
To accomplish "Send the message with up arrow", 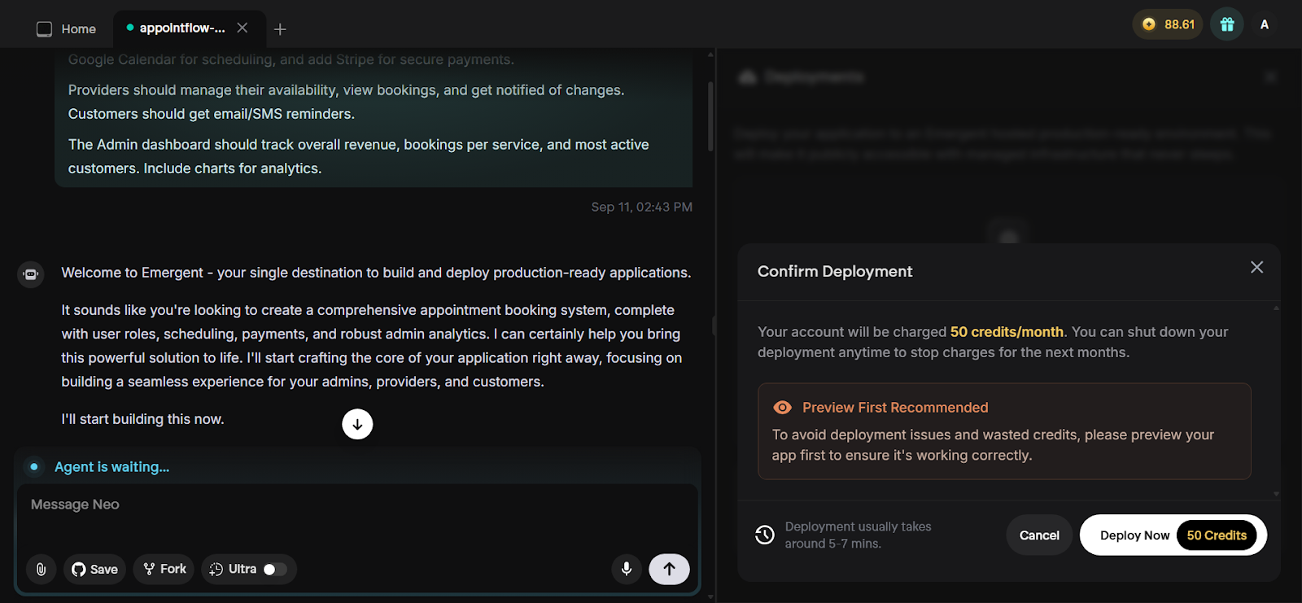I will click(669, 569).
